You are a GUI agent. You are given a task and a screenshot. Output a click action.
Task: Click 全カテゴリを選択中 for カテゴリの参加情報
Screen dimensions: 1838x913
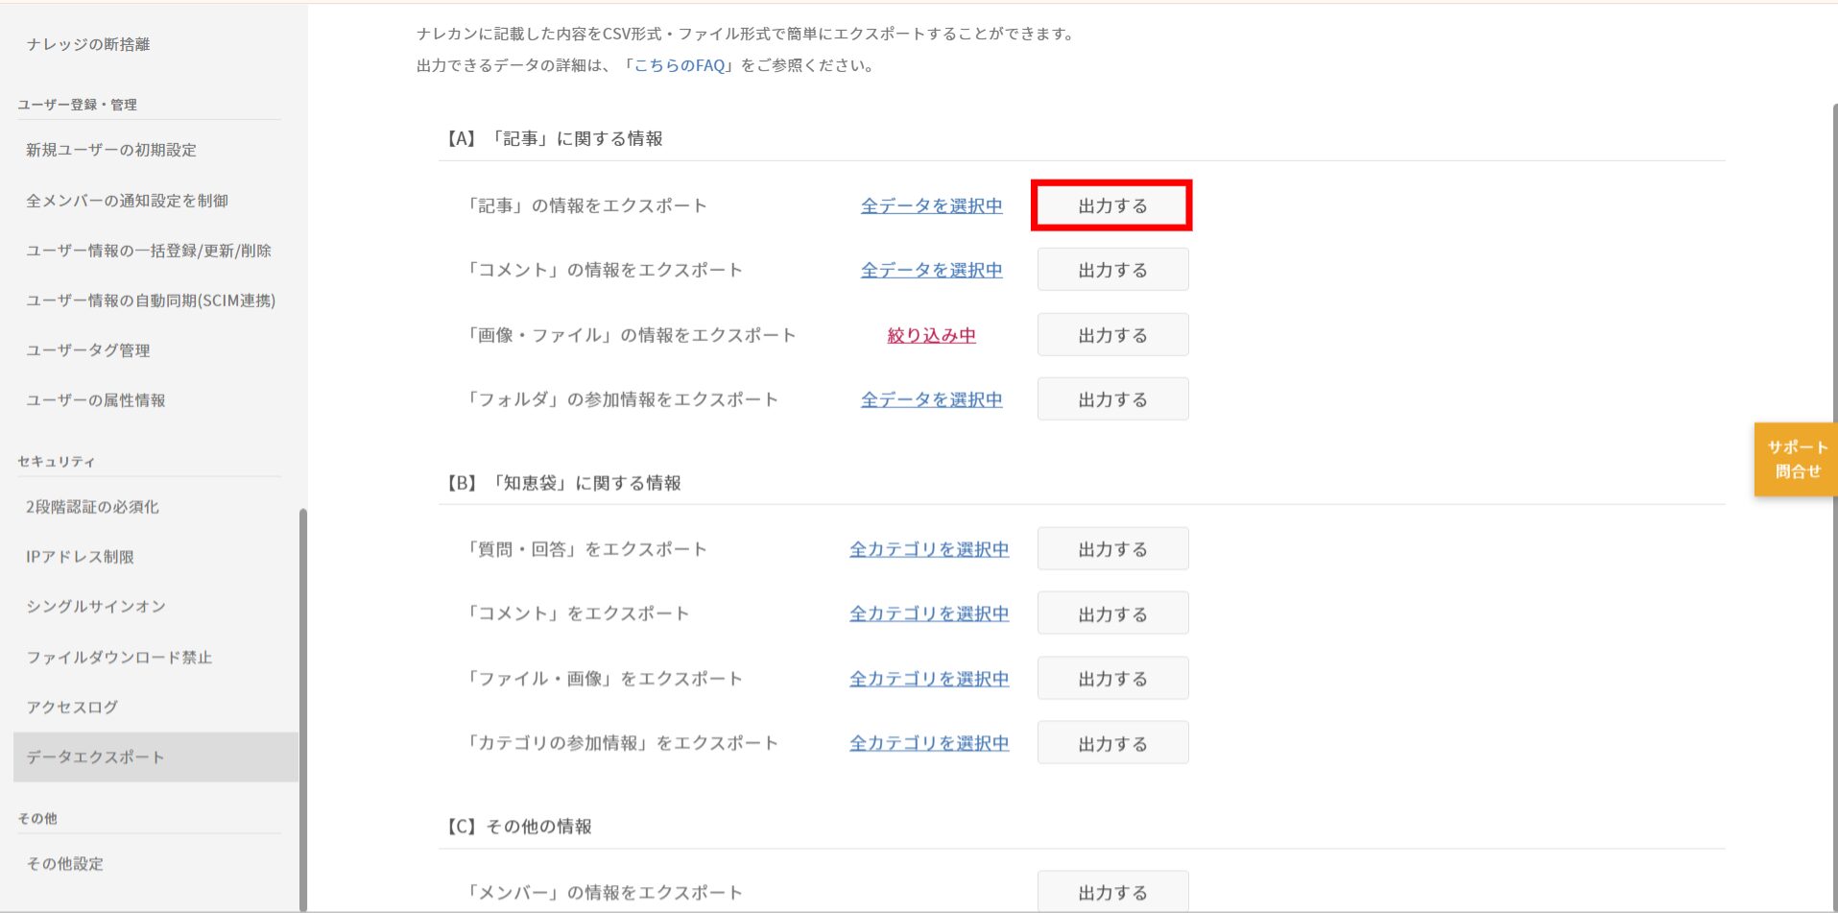tap(929, 743)
